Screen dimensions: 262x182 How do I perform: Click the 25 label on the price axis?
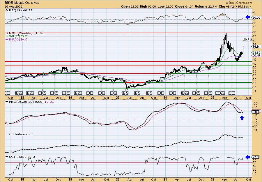click(255, 75)
